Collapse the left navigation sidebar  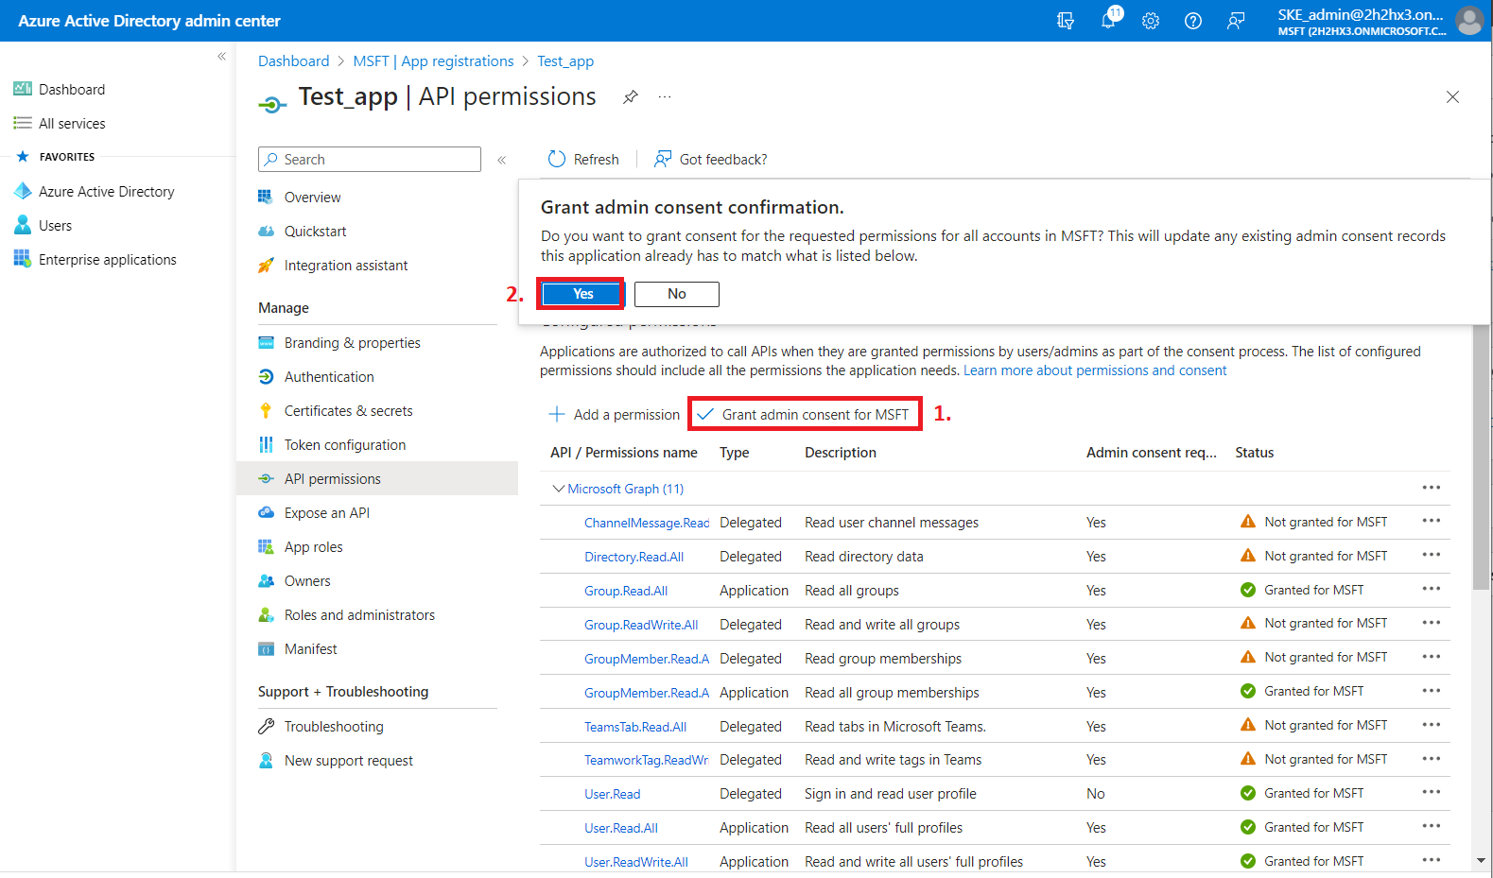click(221, 57)
